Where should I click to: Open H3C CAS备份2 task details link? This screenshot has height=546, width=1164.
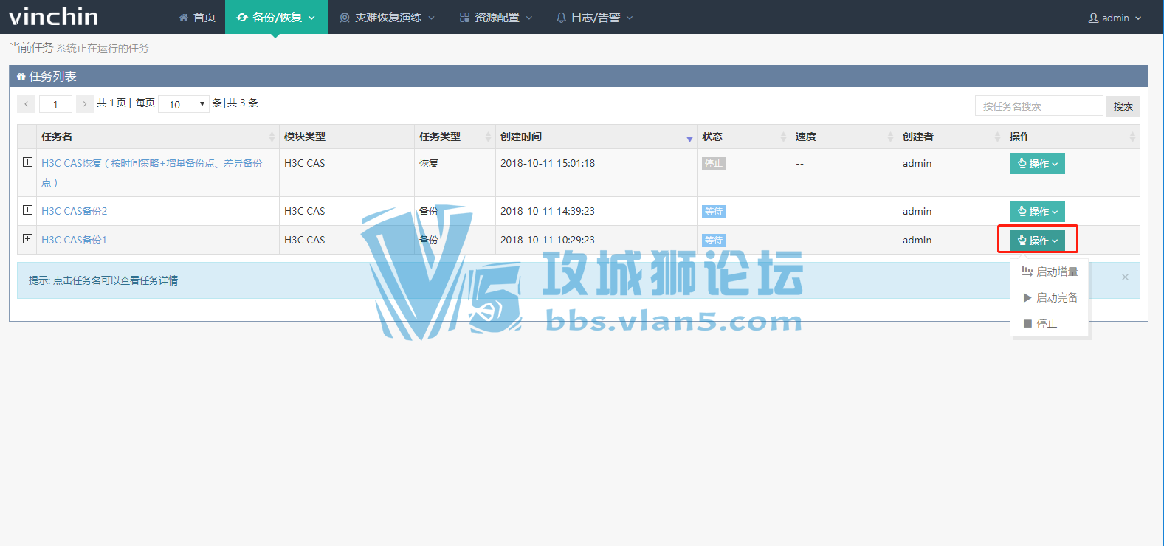coord(74,211)
